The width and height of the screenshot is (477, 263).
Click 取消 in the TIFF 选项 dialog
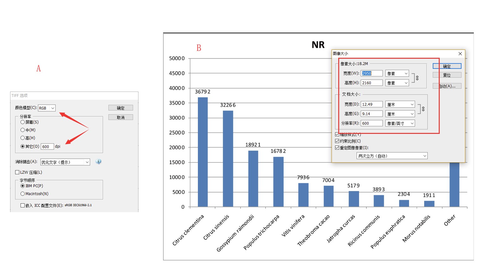pos(121,117)
